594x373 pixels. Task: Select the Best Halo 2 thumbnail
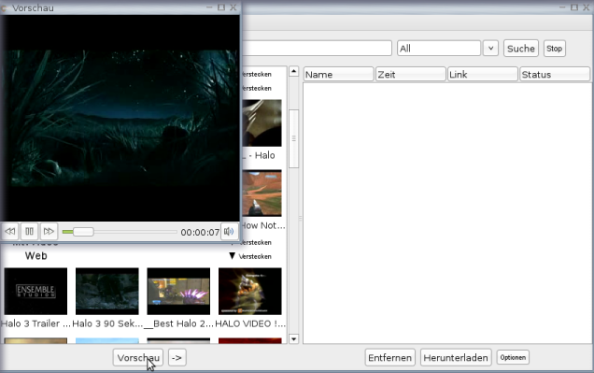178,291
